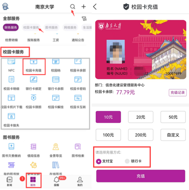
Task: Choose the 10元 recharge amount
Action: (x=108, y=117)
